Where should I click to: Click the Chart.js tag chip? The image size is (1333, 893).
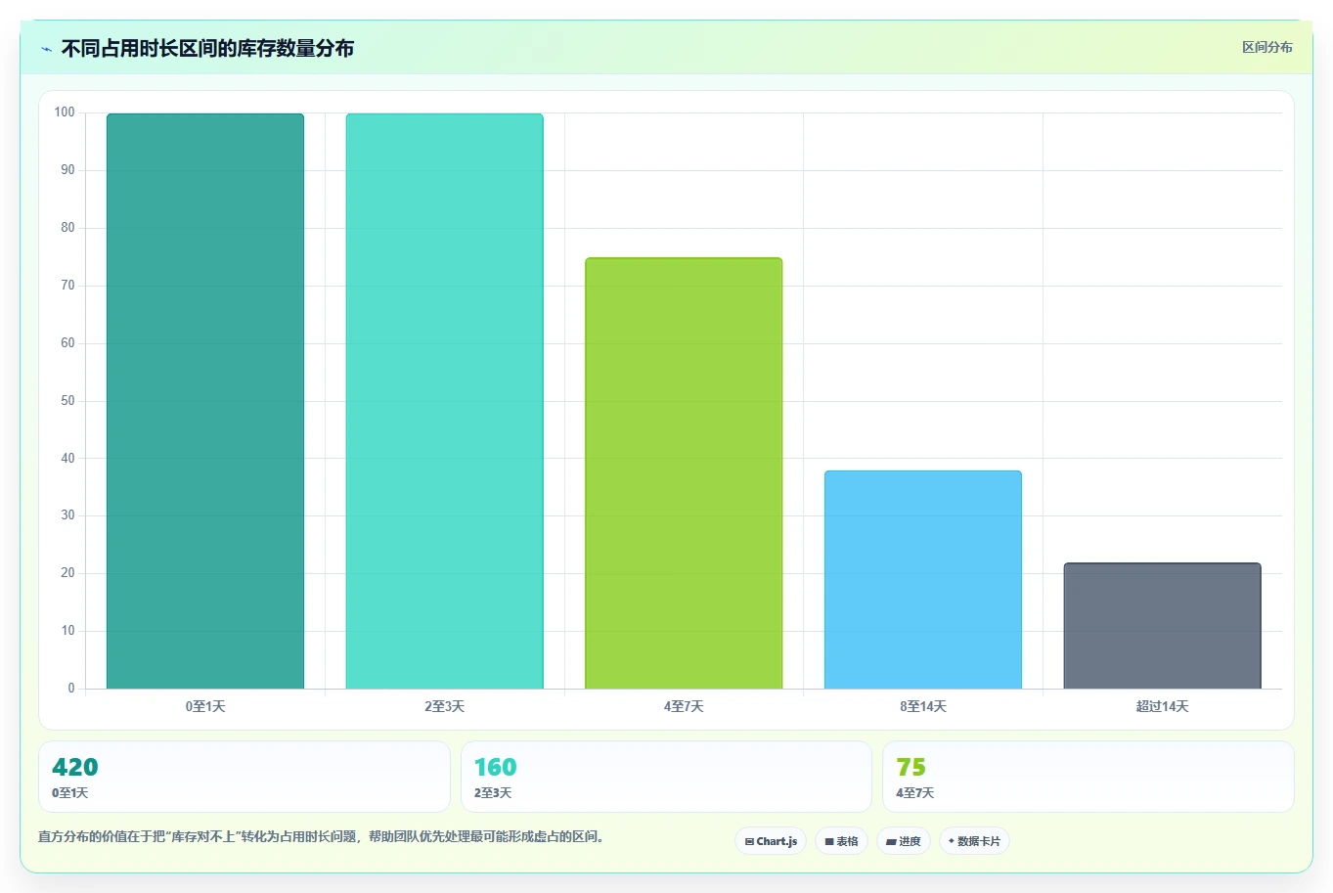click(x=771, y=841)
